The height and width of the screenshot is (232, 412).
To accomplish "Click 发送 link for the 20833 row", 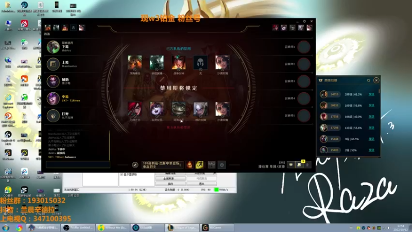I will [x=371, y=106].
